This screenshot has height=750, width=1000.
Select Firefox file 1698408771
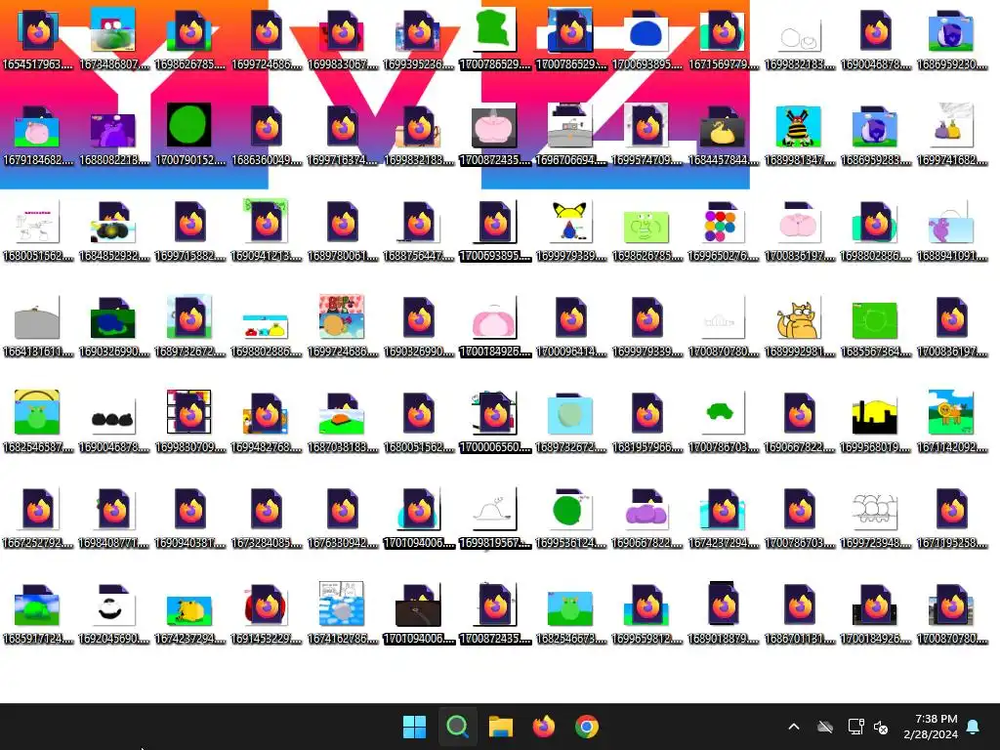click(x=113, y=518)
